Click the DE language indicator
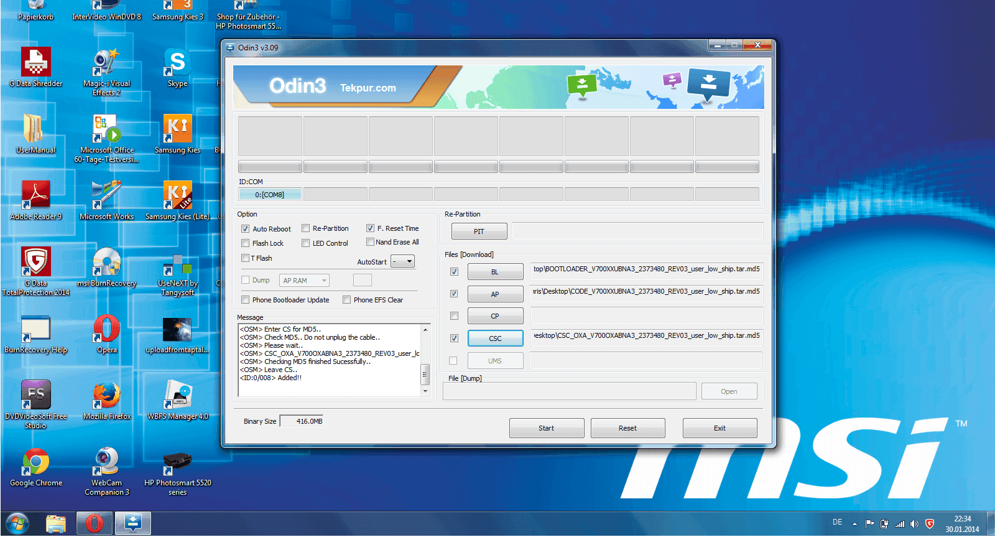The width and height of the screenshot is (995, 560). [x=838, y=522]
